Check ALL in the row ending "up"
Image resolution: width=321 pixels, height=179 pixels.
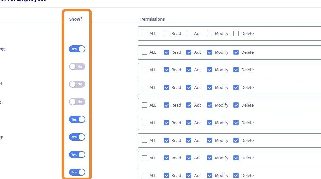coord(144,140)
